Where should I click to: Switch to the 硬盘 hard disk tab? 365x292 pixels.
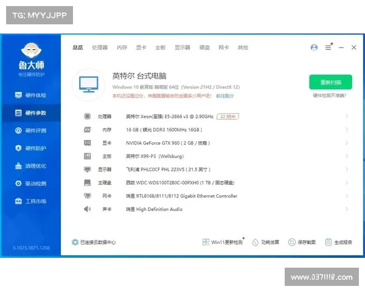[204, 47]
